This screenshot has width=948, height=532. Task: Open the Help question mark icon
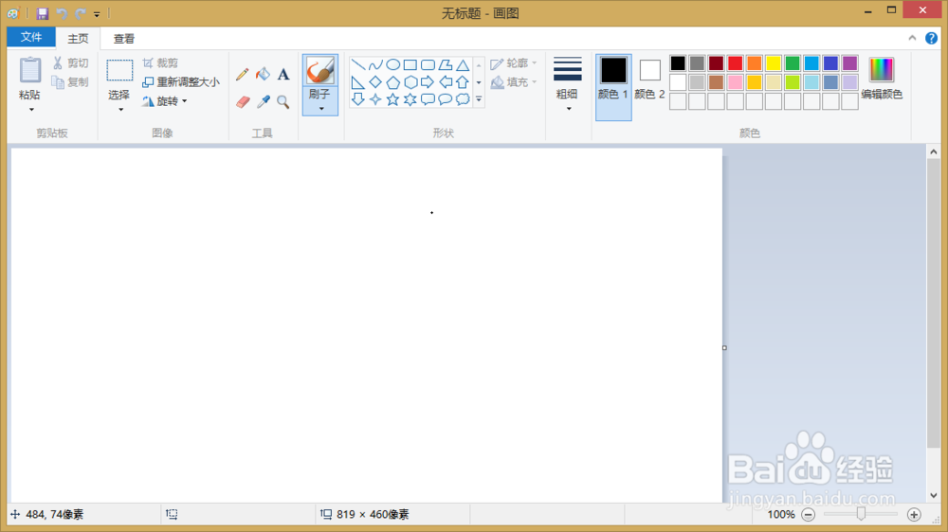[931, 38]
